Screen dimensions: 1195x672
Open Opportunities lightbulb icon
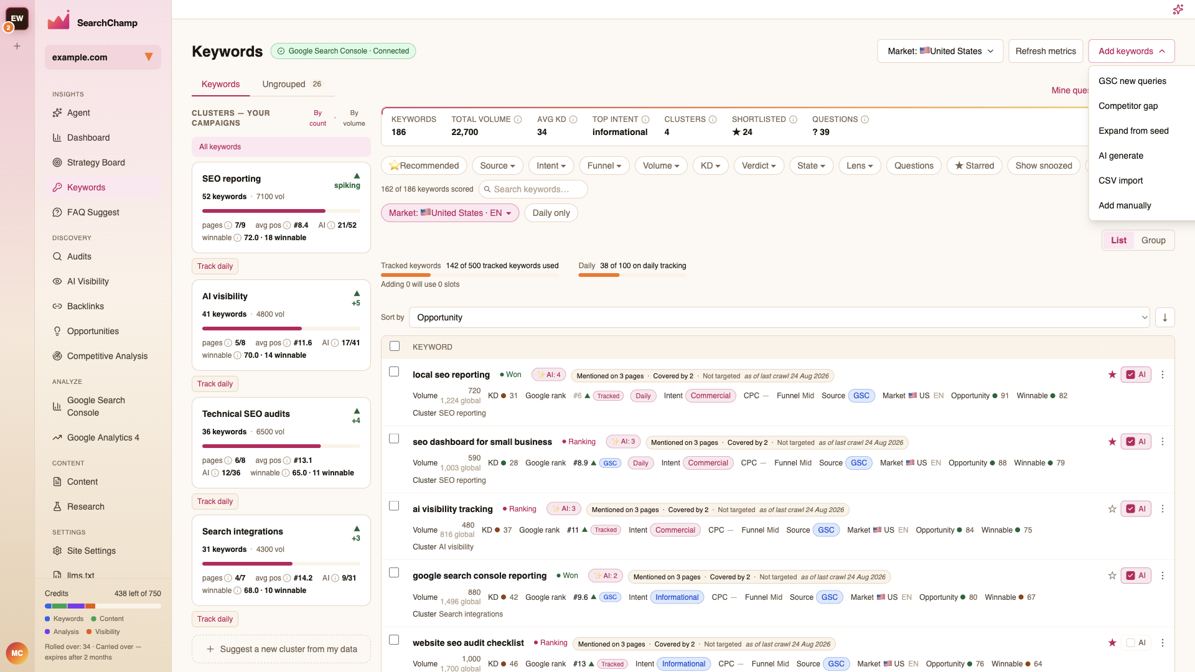57,331
